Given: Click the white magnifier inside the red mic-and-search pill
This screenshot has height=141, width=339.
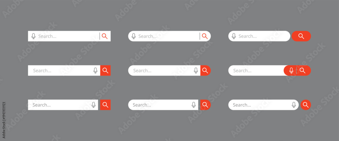Looking at the screenshot, I should click(x=302, y=70).
